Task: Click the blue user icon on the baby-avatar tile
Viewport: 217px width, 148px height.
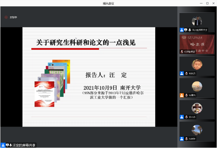Action: tap(182, 74)
